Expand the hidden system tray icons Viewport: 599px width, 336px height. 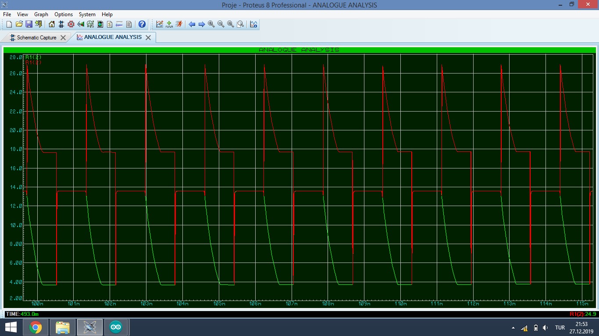513,328
